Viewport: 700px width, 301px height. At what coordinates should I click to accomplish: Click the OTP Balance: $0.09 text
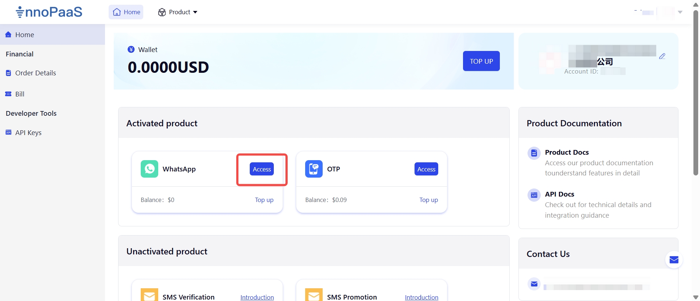coord(326,200)
